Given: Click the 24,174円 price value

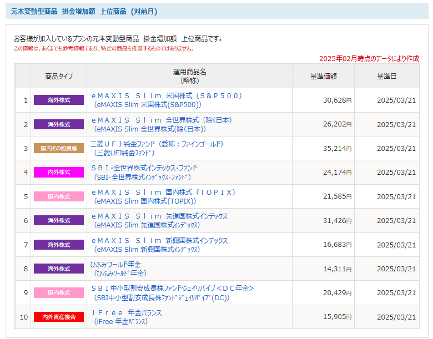Looking at the screenshot, I should (x=337, y=173).
